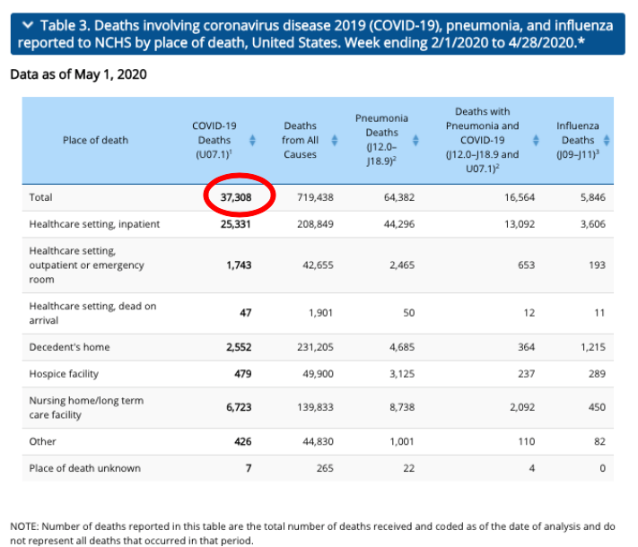Viewport: 638px width, 547px height.
Task: Select Other all-cause deaths 44,830
Action: (318, 442)
